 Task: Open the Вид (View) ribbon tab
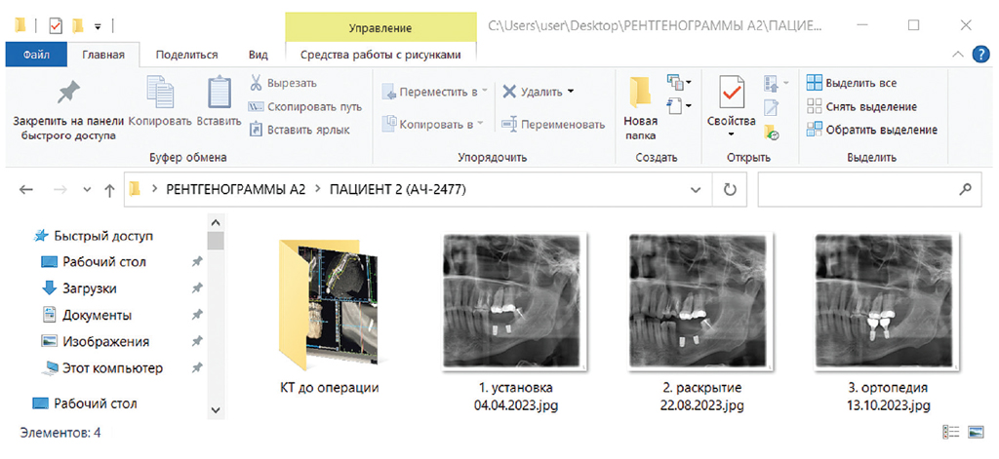pyautogui.click(x=258, y=55)
